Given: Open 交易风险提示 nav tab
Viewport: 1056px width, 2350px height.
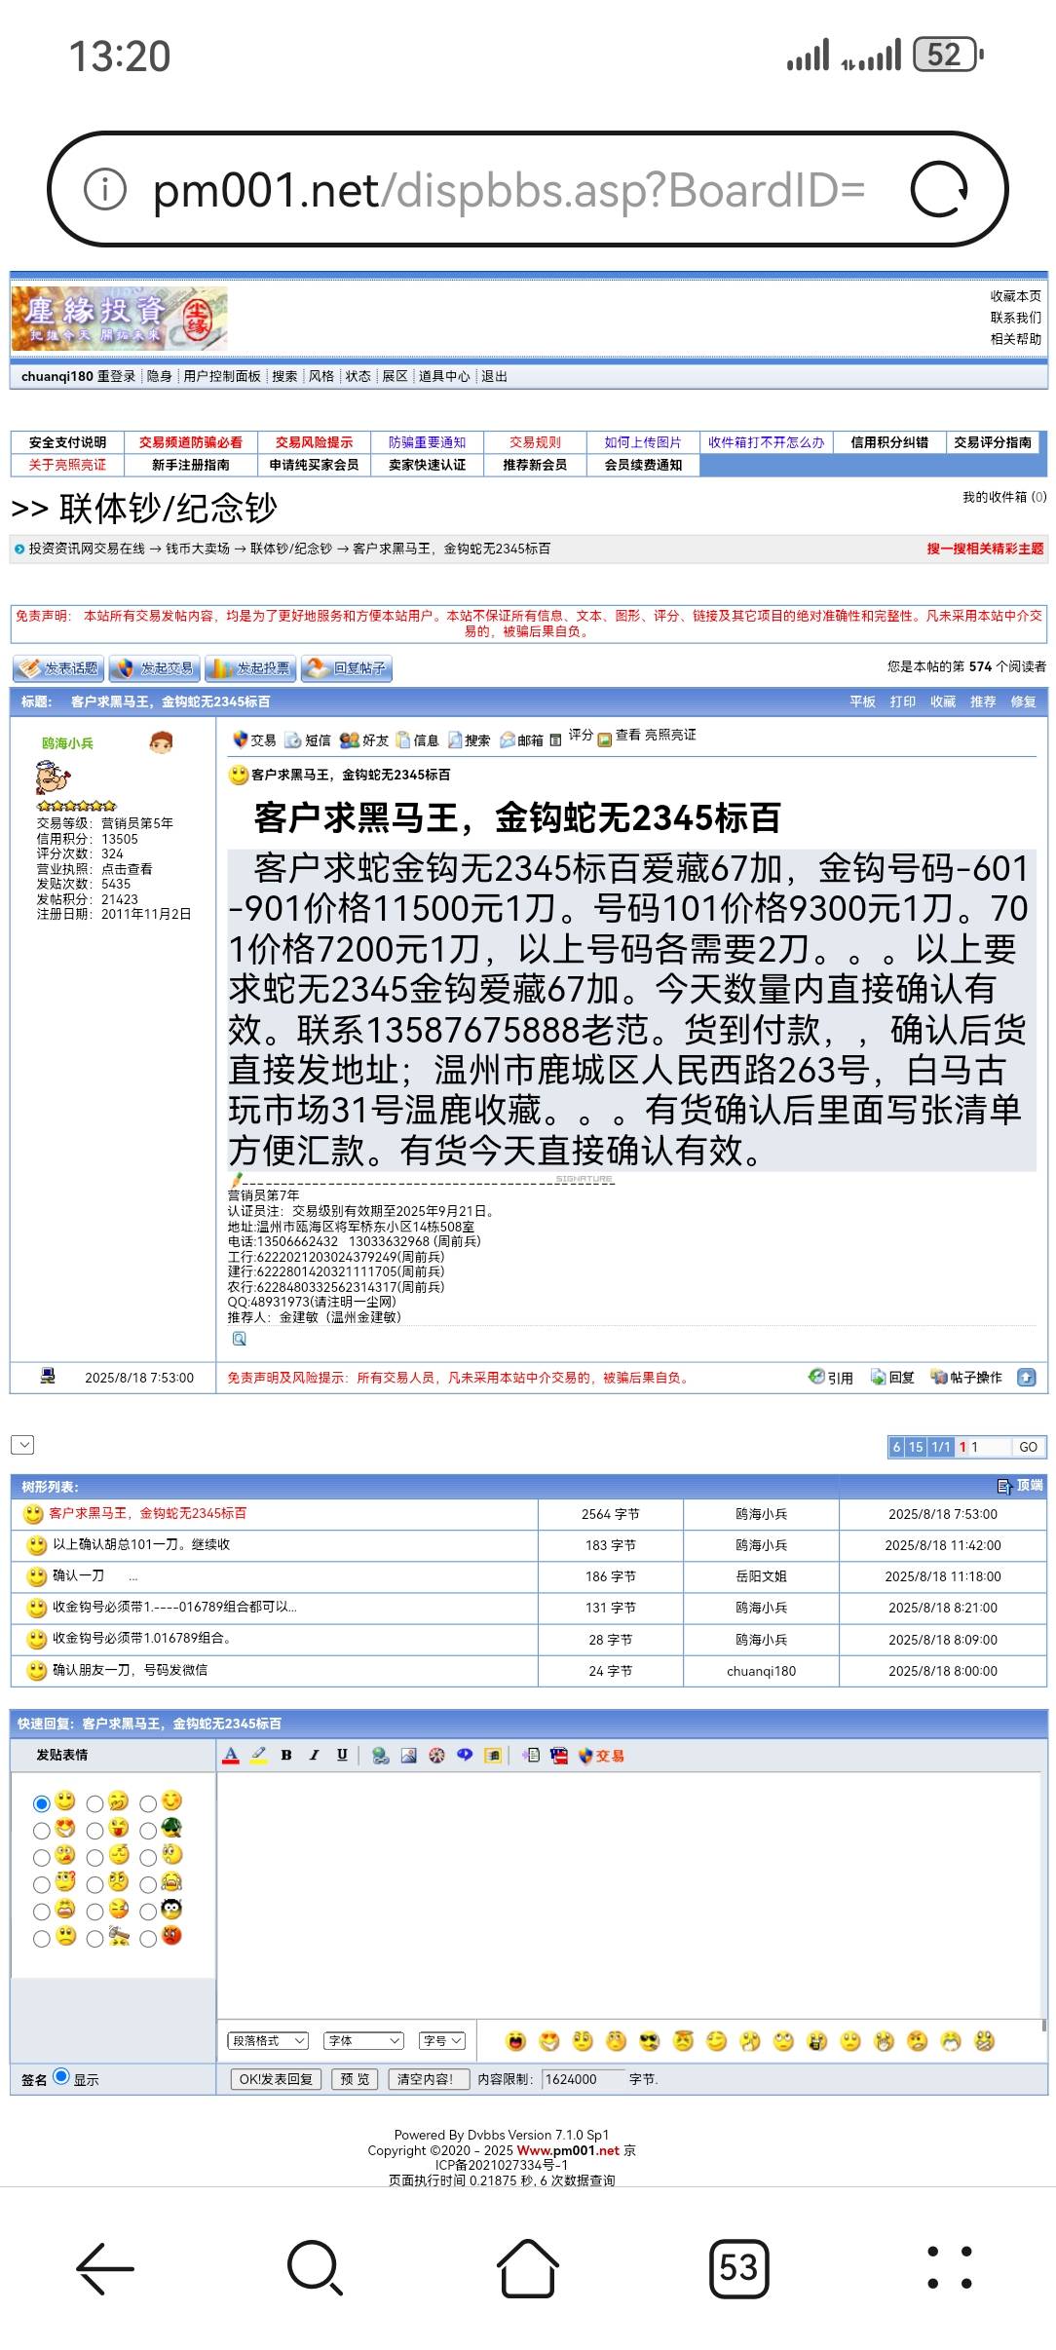Looking at the screenshot, I should pyautogui.click(x=314, y=442).
